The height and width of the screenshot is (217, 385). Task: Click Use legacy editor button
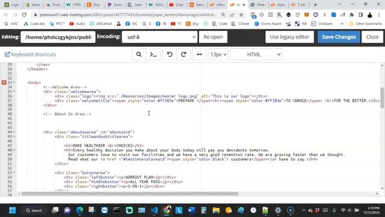(x=289, y=37)
